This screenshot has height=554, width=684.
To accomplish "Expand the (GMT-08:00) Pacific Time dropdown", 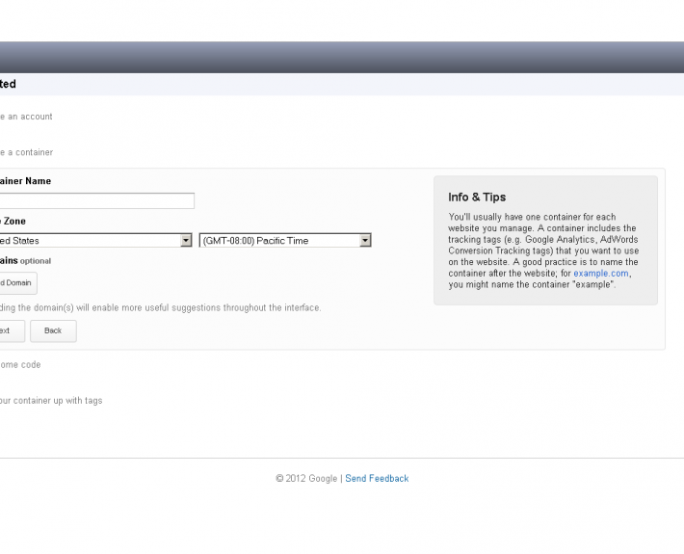I will [284, 241].
